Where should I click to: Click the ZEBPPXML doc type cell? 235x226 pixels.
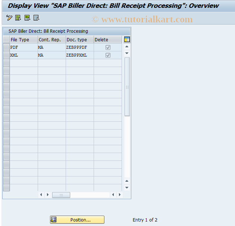80,55
